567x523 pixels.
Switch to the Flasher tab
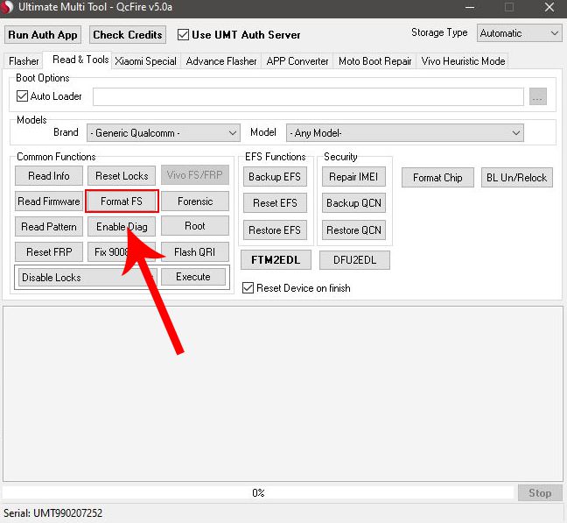point(24,61)
